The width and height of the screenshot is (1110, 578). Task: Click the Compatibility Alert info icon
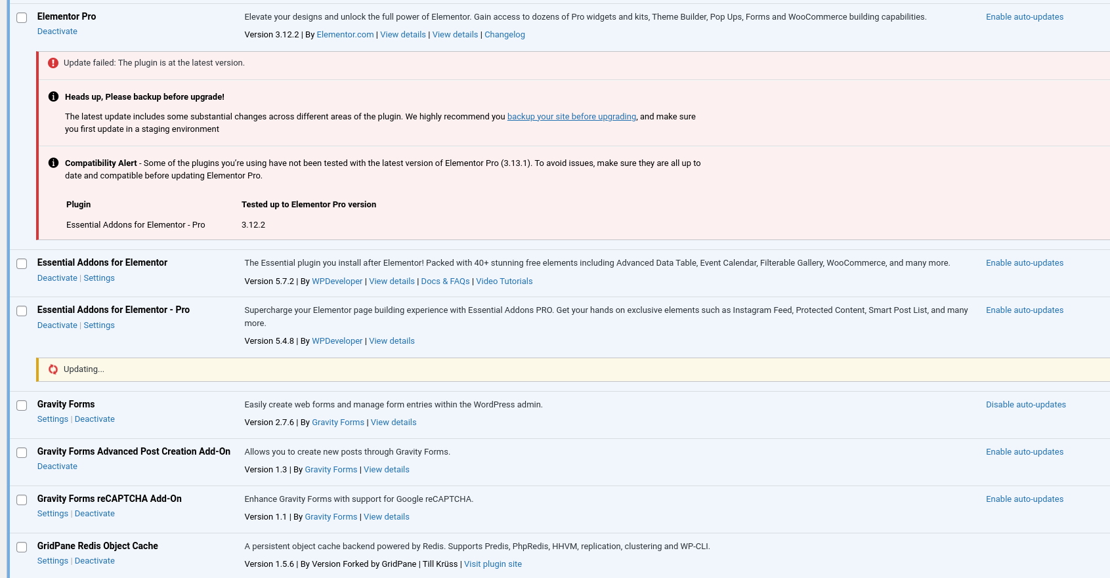point(54,163)
